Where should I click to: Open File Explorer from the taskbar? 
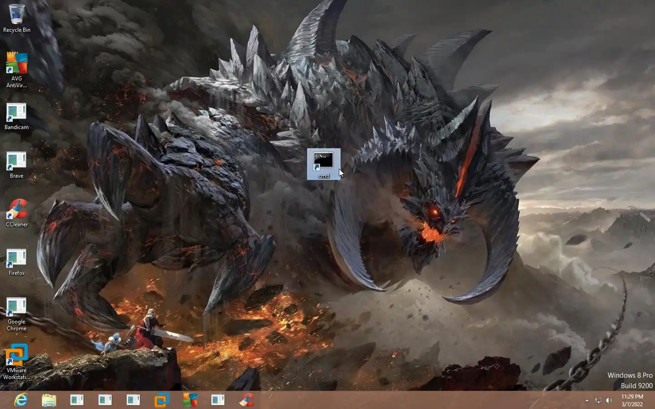pyautogui.click(x=49, y=400)
